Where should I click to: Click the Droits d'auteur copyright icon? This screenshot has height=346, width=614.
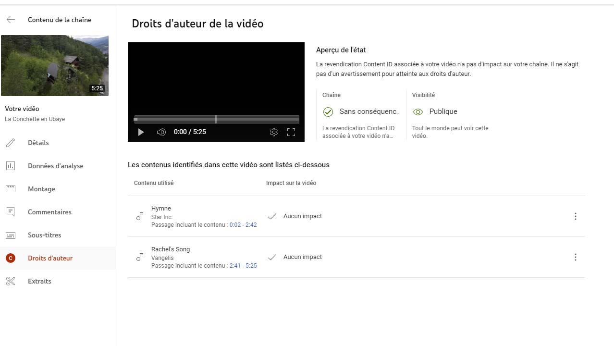coord(11,258)
